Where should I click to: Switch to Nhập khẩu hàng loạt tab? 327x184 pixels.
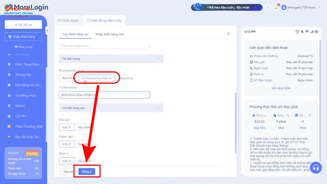click(x=110, y=34)
